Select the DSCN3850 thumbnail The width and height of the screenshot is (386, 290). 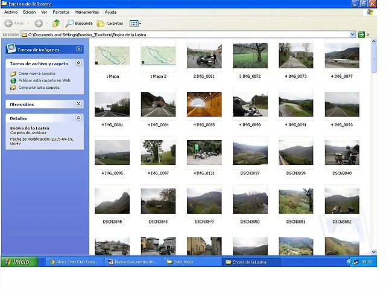pyautogui.click(x=250, y=201)
